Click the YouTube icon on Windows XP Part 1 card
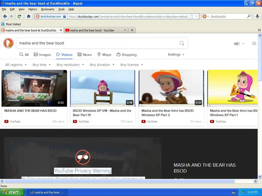The width and height of the screenshot is (262, 196). pyautogui.click(x=212, y=121)
